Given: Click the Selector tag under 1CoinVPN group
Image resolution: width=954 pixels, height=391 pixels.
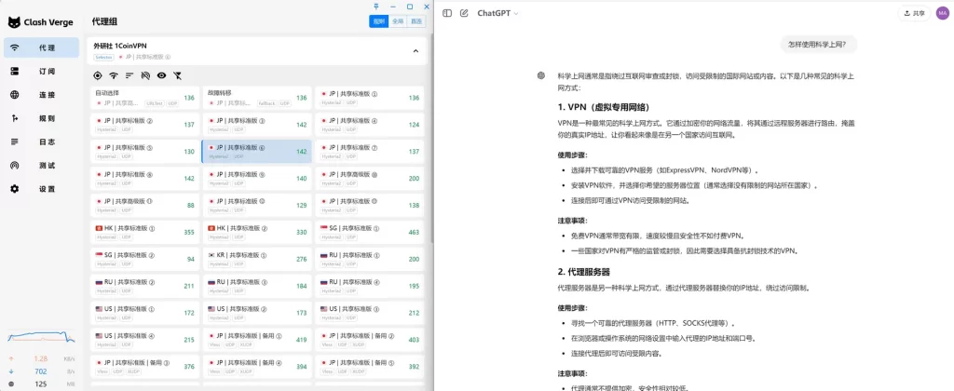Looking at the screenshot, I should [103, 57].
